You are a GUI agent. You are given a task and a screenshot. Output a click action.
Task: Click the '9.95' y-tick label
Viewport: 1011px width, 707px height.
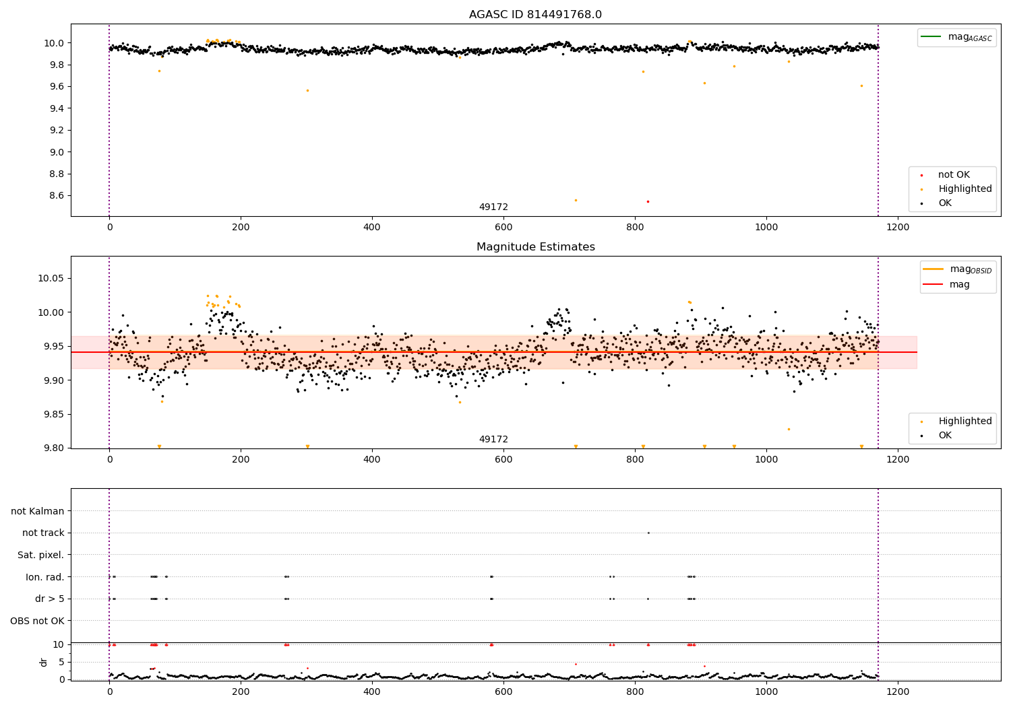click(54, 347)
